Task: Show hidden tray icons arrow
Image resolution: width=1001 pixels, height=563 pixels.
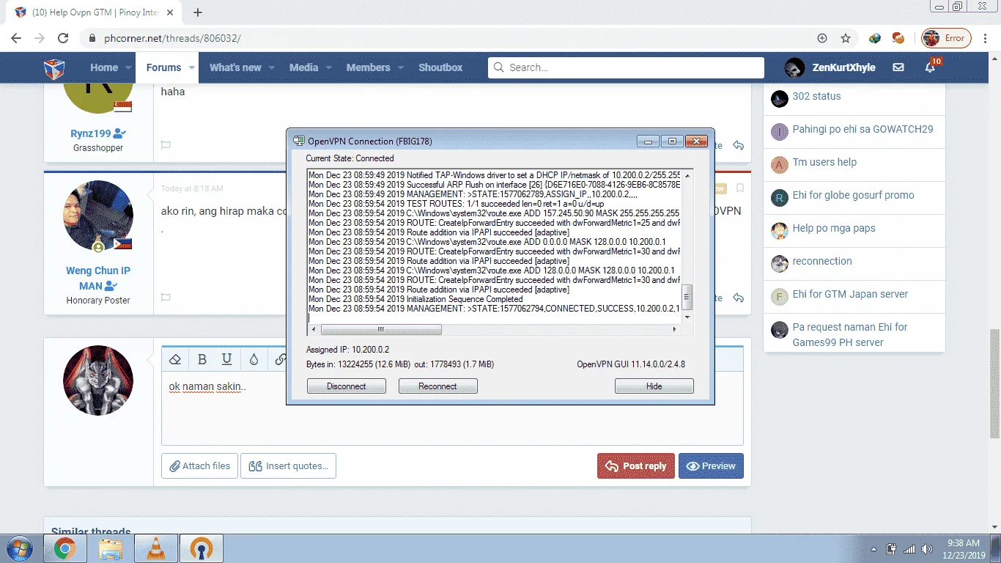Action: click(873, 549)
